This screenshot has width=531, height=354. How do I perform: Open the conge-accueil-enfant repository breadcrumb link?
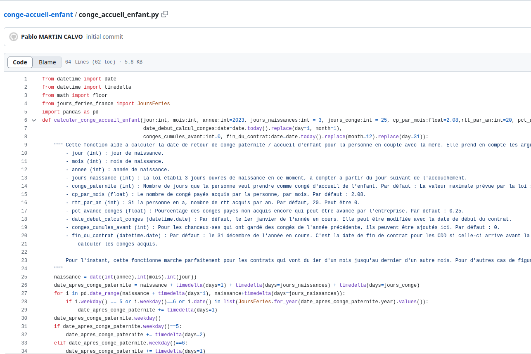tap(38, 14)
